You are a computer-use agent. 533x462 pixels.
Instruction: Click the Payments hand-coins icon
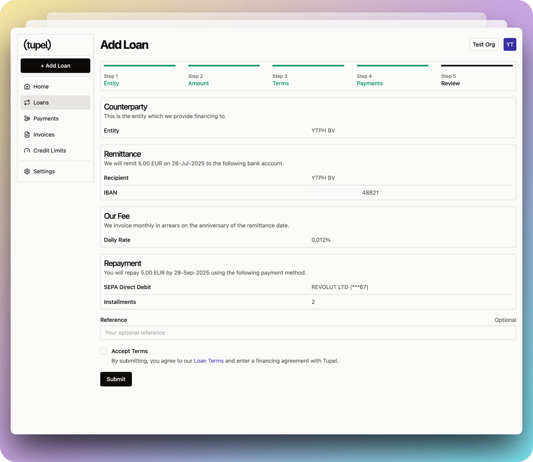click(x=27, y=118)
